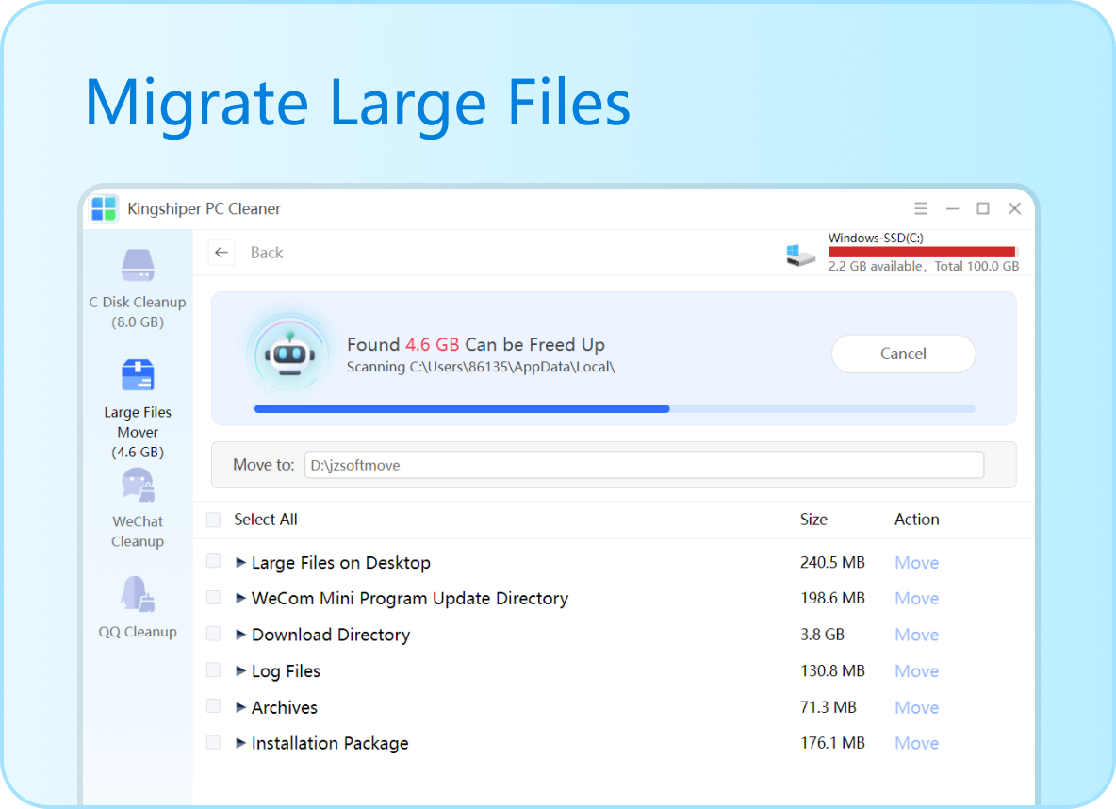1116x809 pixels.
Task: Move the Large Files on Desktop
Action: click(917, 563)
